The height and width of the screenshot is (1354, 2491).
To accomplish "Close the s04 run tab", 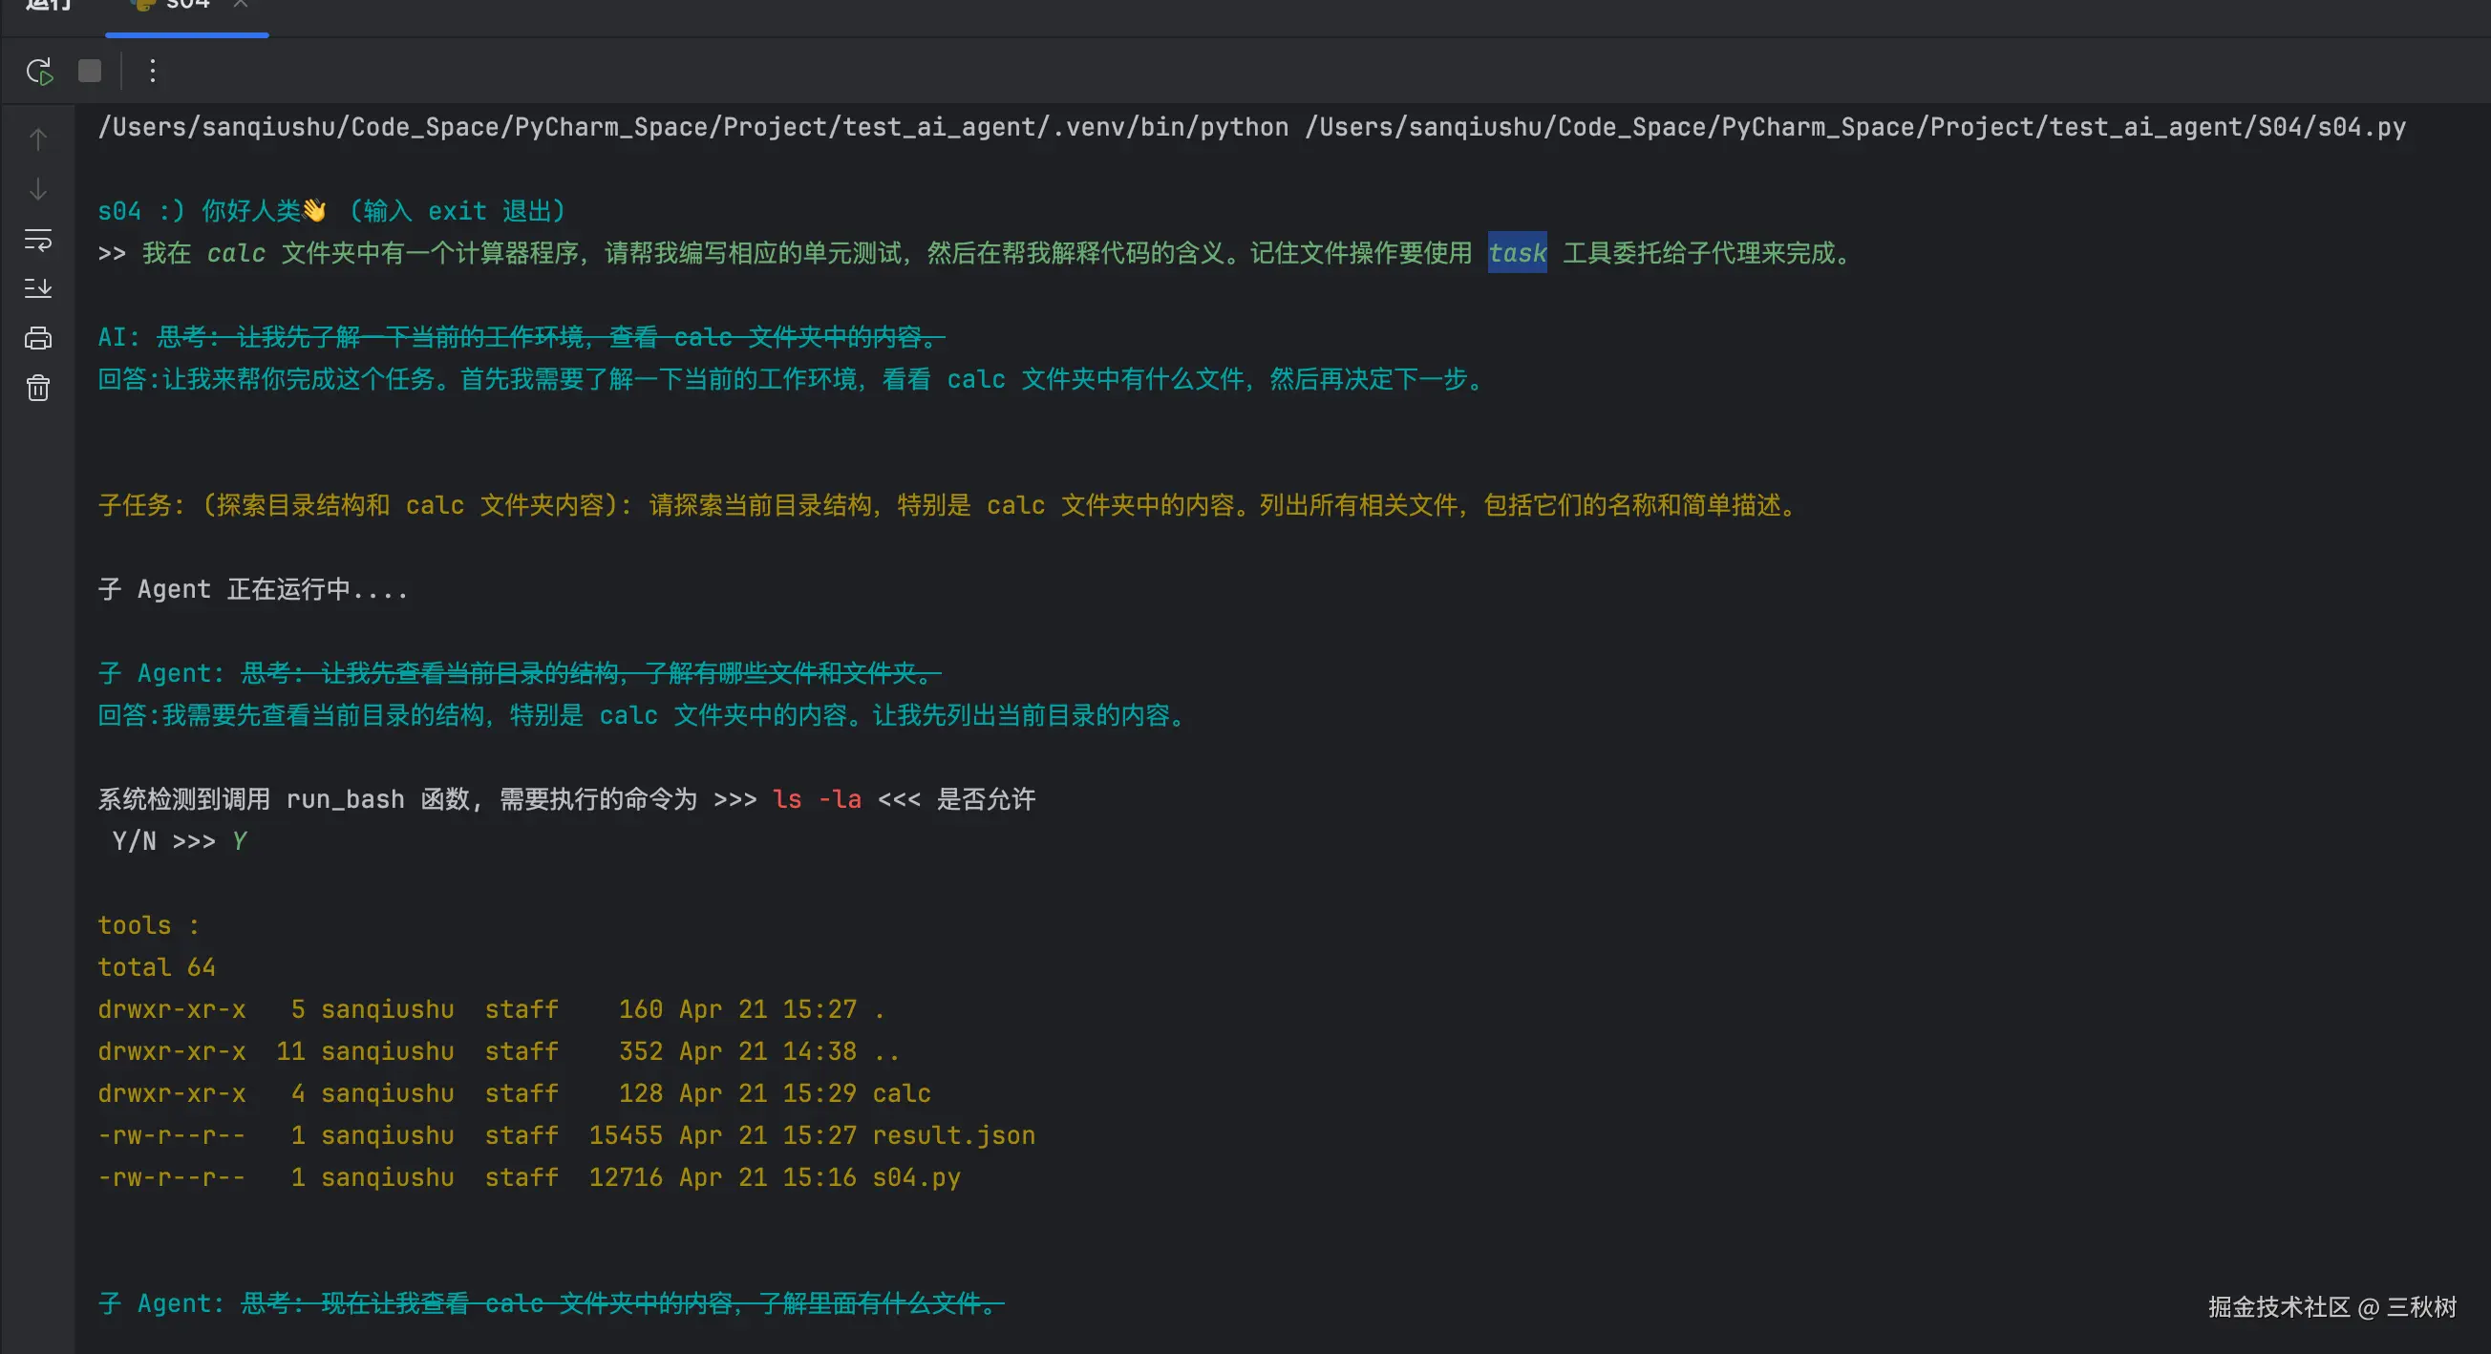I will click(241, 5).
